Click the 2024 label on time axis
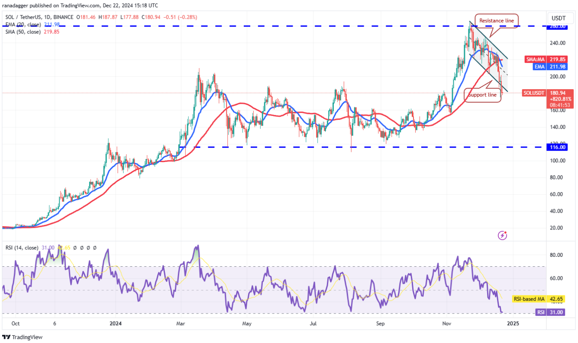 (x=116, y=324)
